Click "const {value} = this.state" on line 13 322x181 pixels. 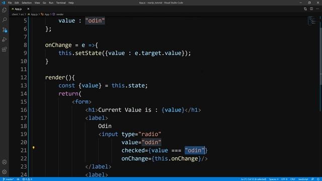[x=103, y=85]
